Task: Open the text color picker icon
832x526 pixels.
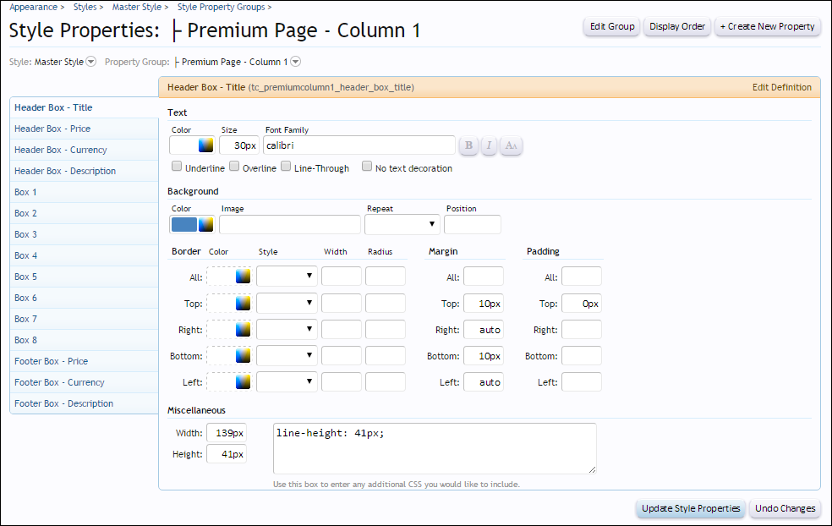Action: coord(205,145)
